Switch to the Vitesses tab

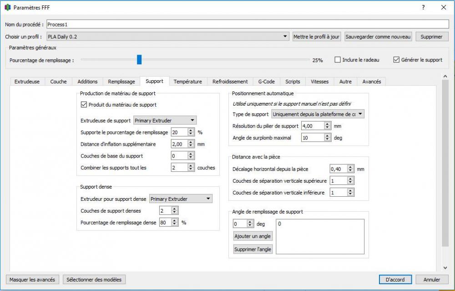click(319, 82)
